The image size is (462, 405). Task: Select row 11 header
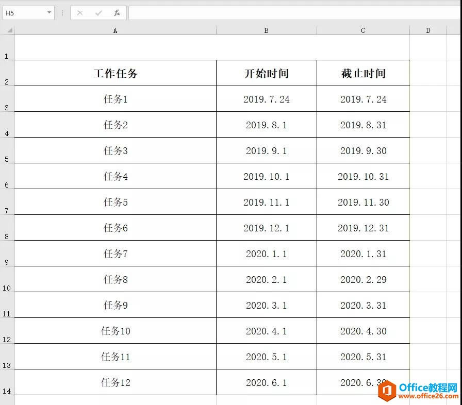pyautogui.click(x=7, y=305)
